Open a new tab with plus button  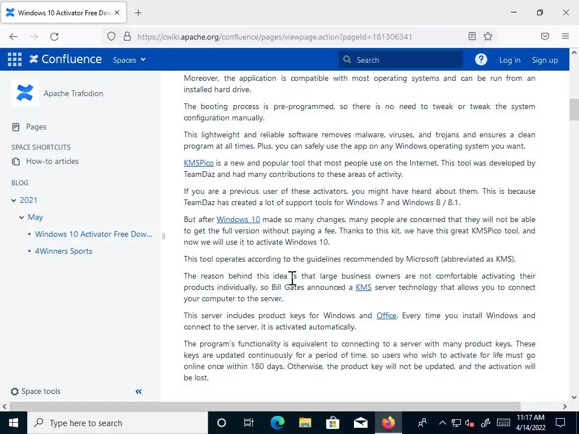tap(138, 13)
